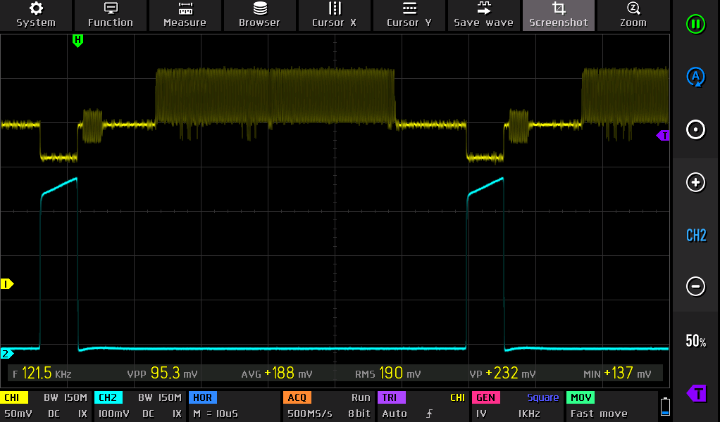This screenshot has height=422, width=720.
Task: Increase scale with the plus button
Action: 695,183
